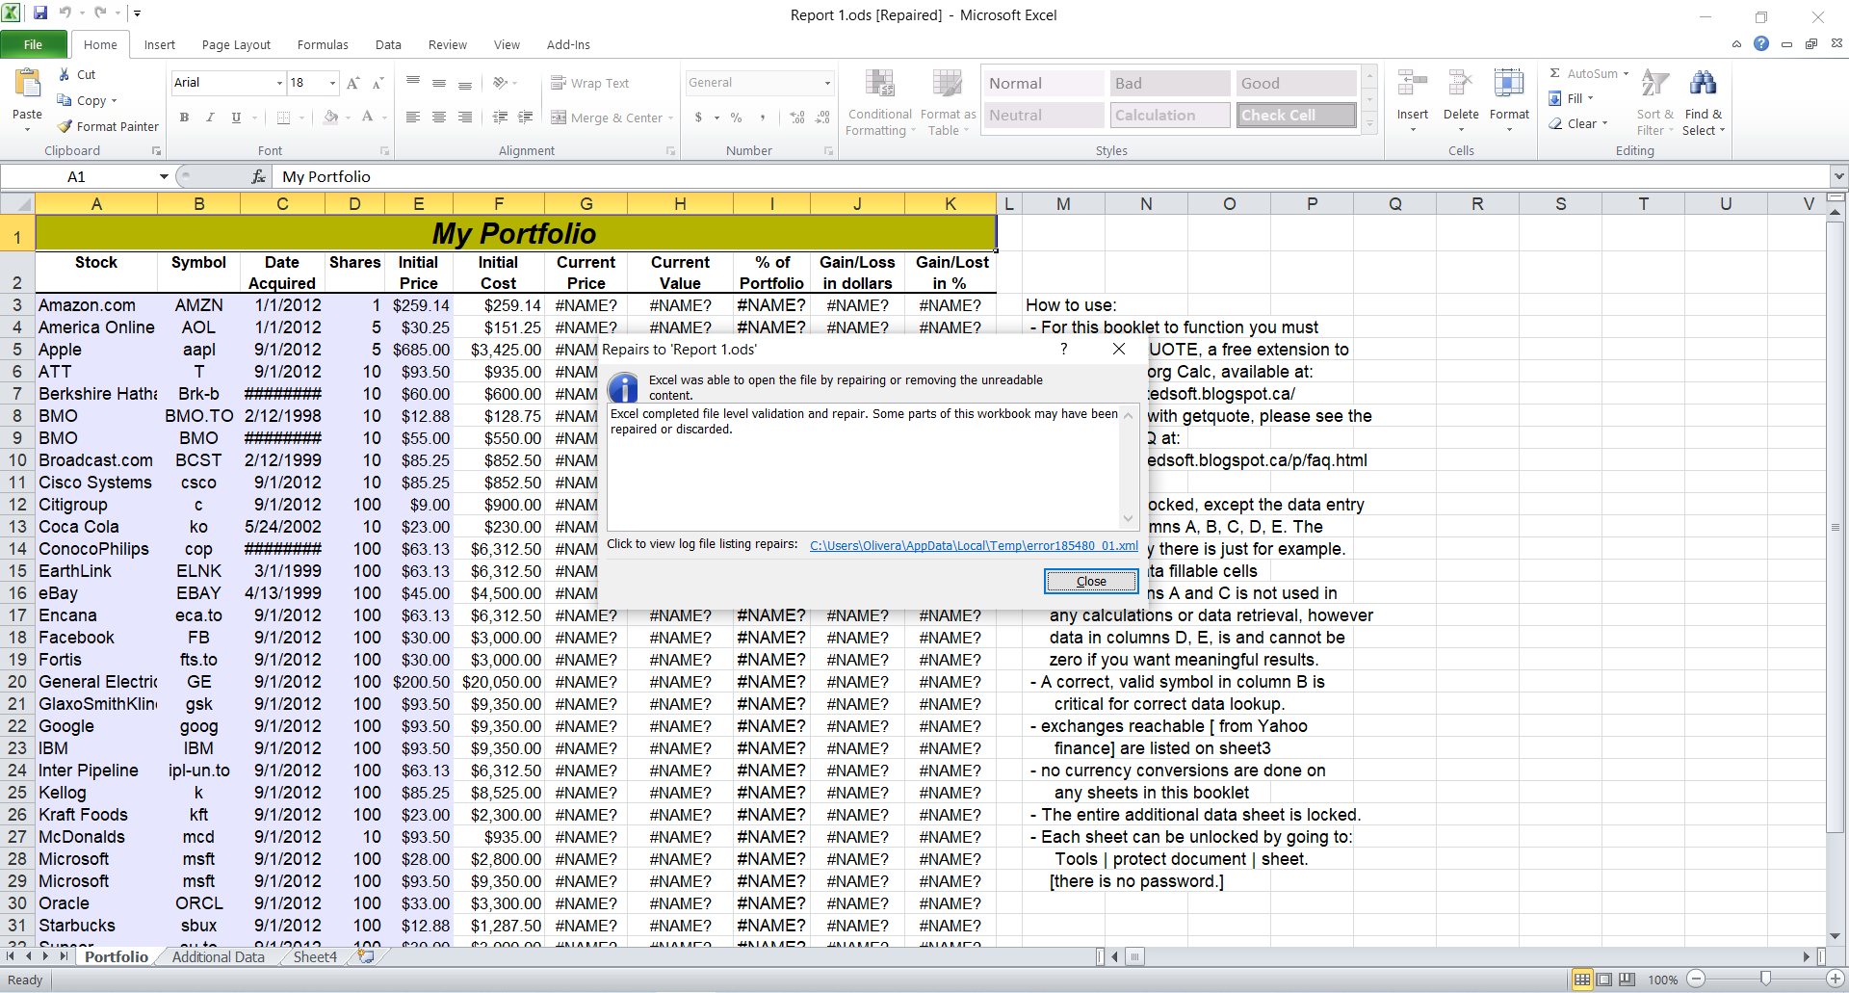Click the Sort & Filter icon
The height and width of the screenshot is (993, 1849).
point(1654,85)
